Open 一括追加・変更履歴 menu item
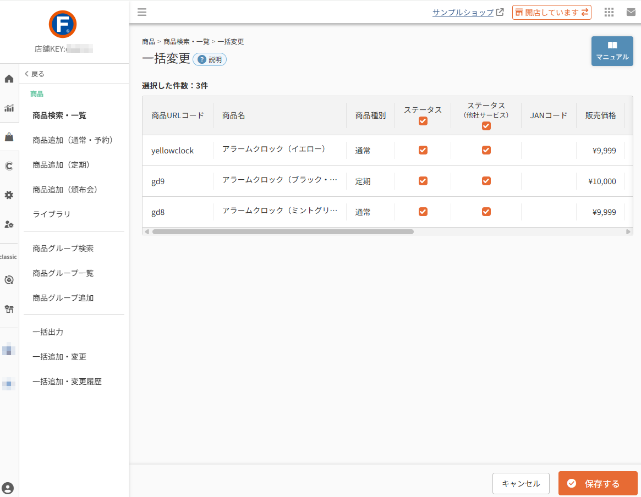Viewport: 641px width, 497px height. pyautogui.click(x=67, y=382)
